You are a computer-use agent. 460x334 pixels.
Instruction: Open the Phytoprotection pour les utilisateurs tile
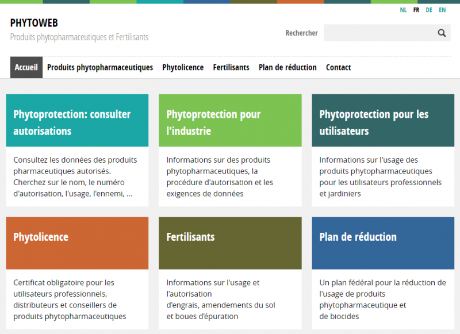point(383,121)
